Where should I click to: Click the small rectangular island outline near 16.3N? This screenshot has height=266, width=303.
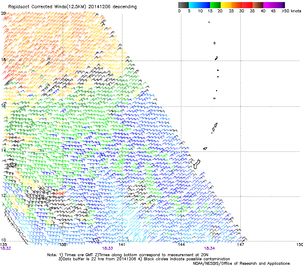tap(214, 98)
